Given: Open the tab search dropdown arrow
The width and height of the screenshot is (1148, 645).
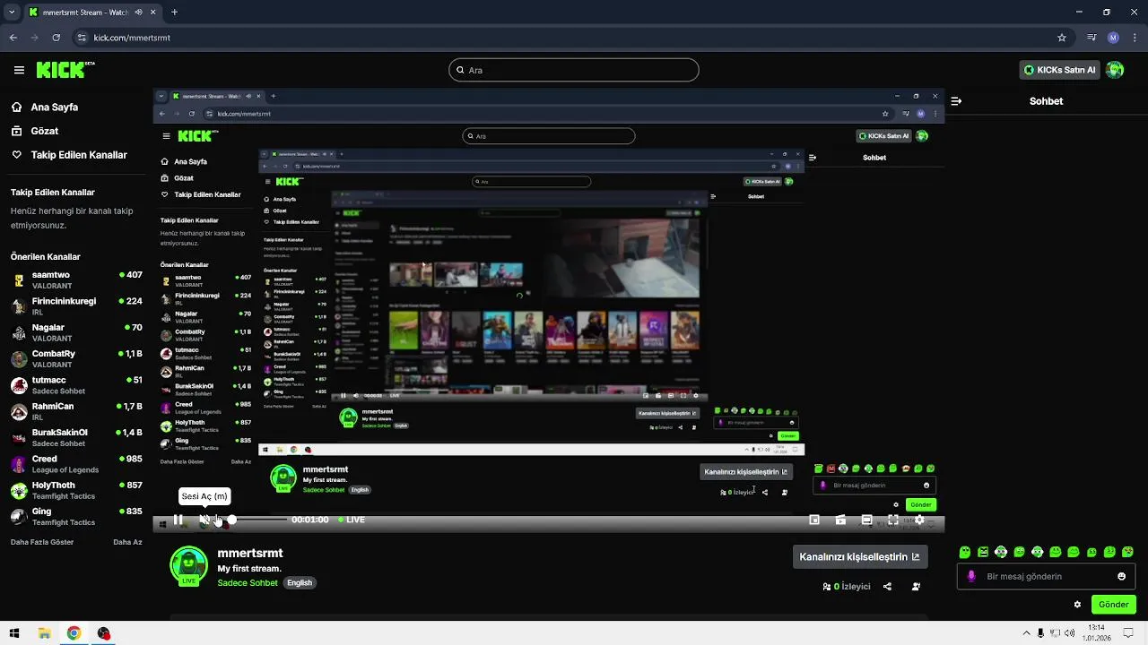Looking at the screenshot, I should [x=12, y=13].
